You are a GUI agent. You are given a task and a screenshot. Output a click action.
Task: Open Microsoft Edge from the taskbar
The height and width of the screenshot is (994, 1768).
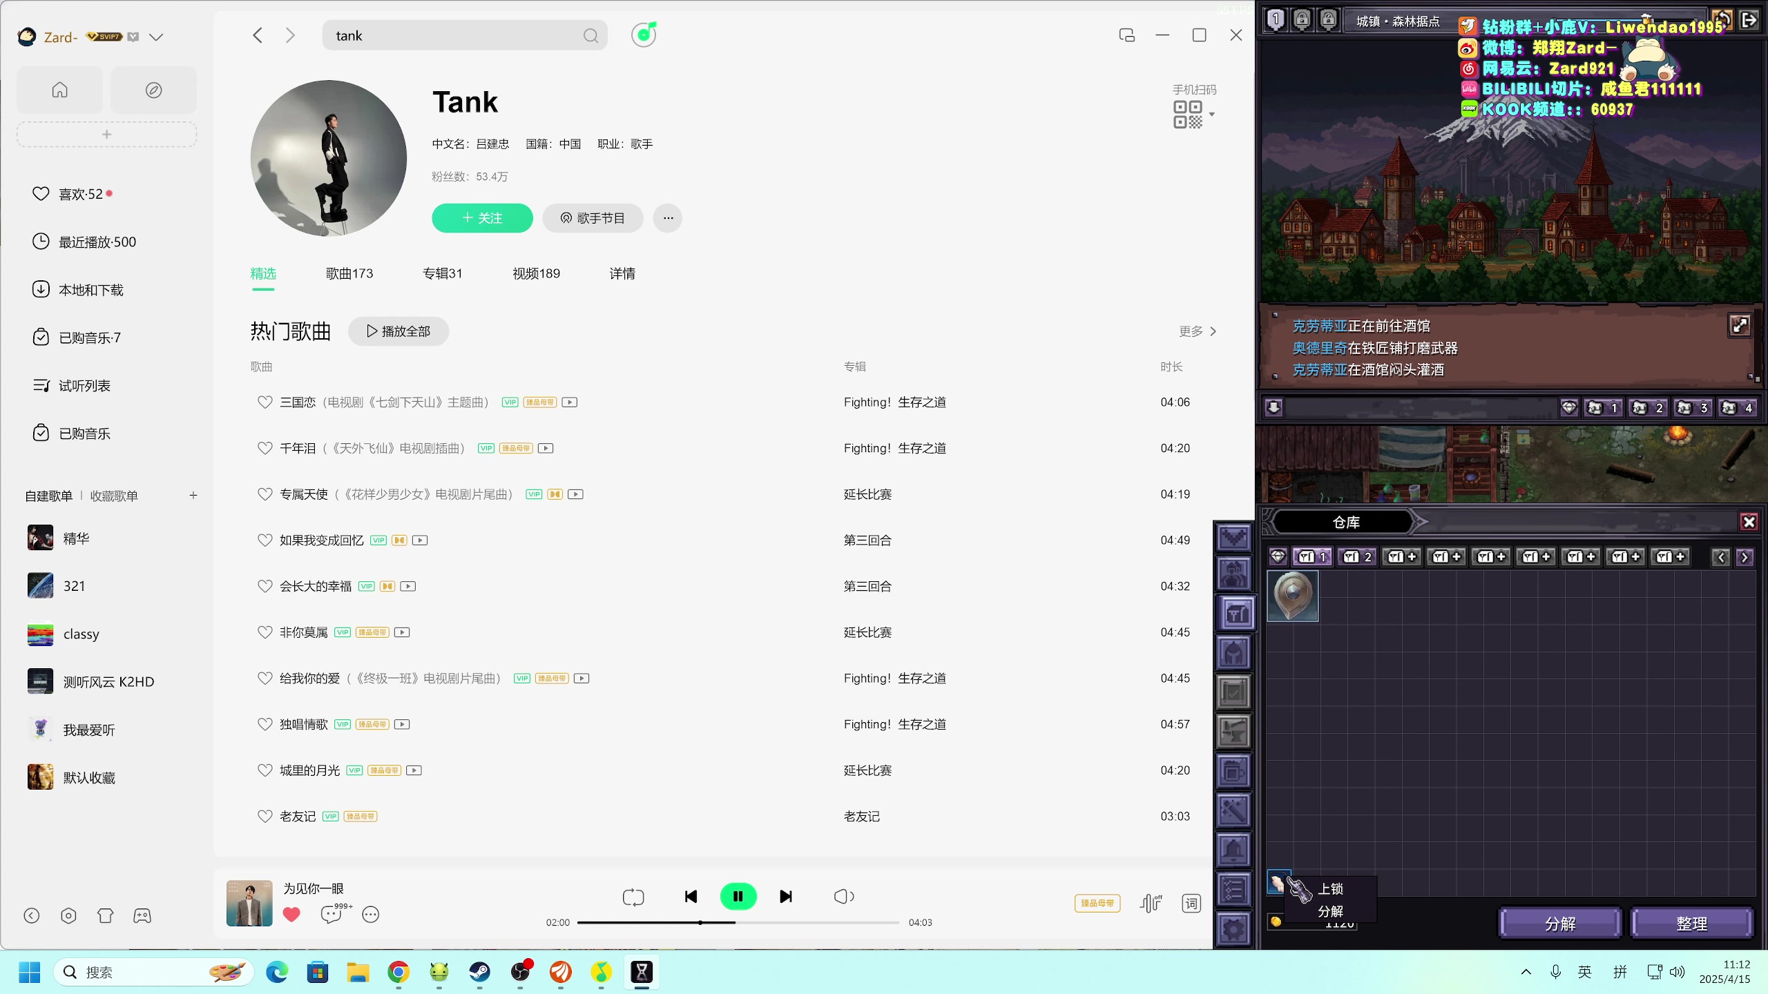pyautogui.click(x=277, y=973)
